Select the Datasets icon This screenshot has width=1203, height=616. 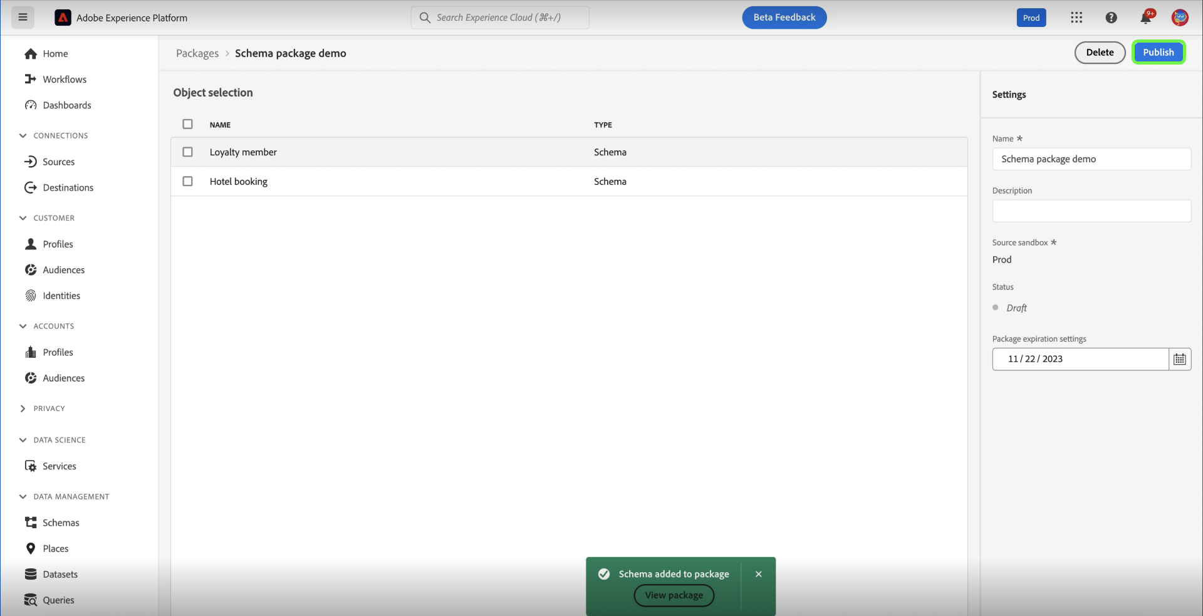pyautogui.click(x=31, y=573)
